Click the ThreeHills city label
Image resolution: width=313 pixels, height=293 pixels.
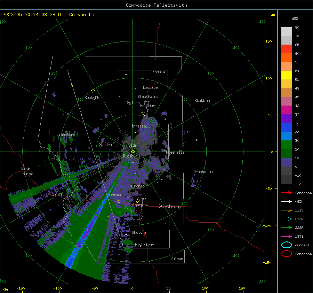175,152
